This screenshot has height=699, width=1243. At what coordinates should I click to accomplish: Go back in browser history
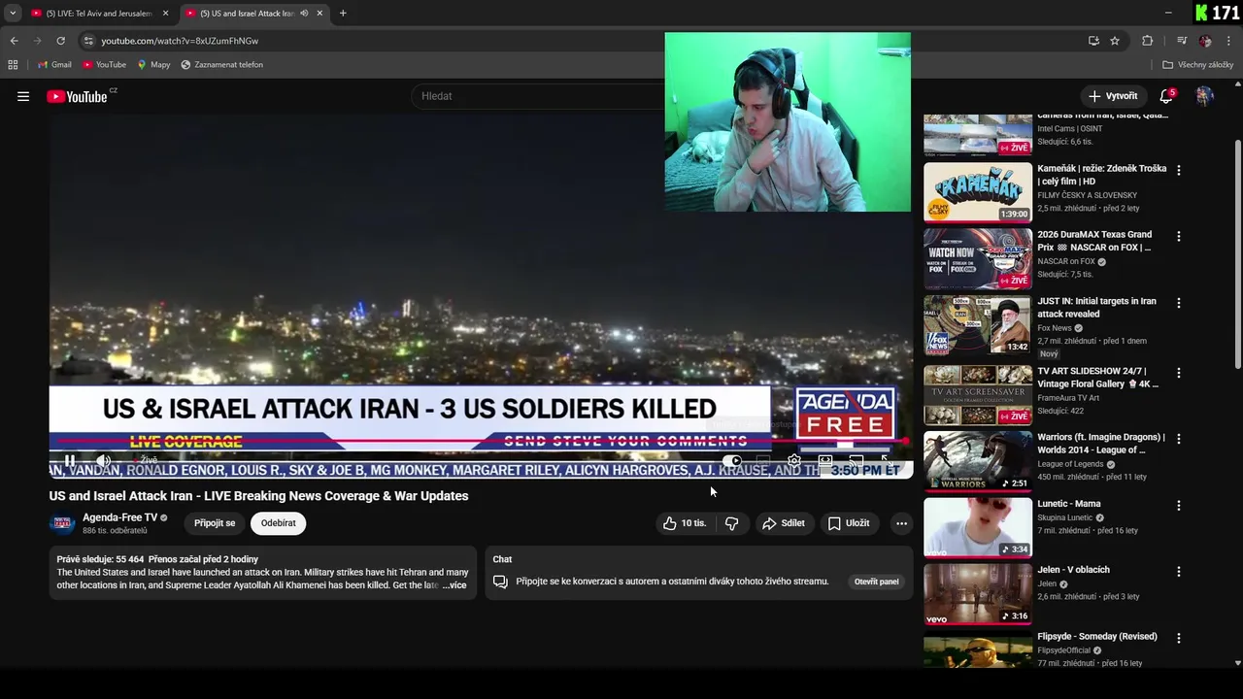pos(14,41)
